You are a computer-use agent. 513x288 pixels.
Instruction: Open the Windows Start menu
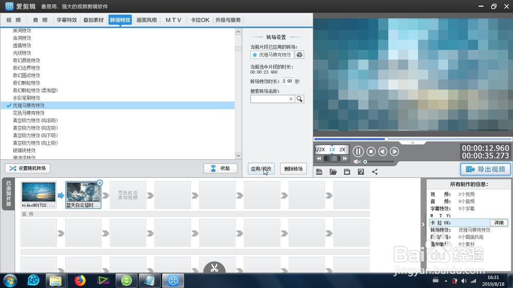click(10, 280)
